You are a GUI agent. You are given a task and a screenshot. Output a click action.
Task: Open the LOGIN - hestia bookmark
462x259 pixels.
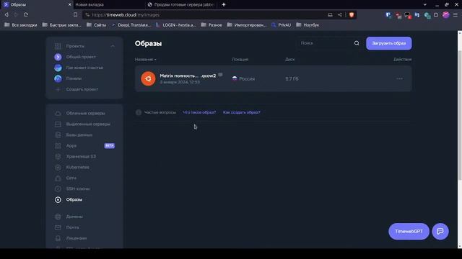click(x=176, y=25)
